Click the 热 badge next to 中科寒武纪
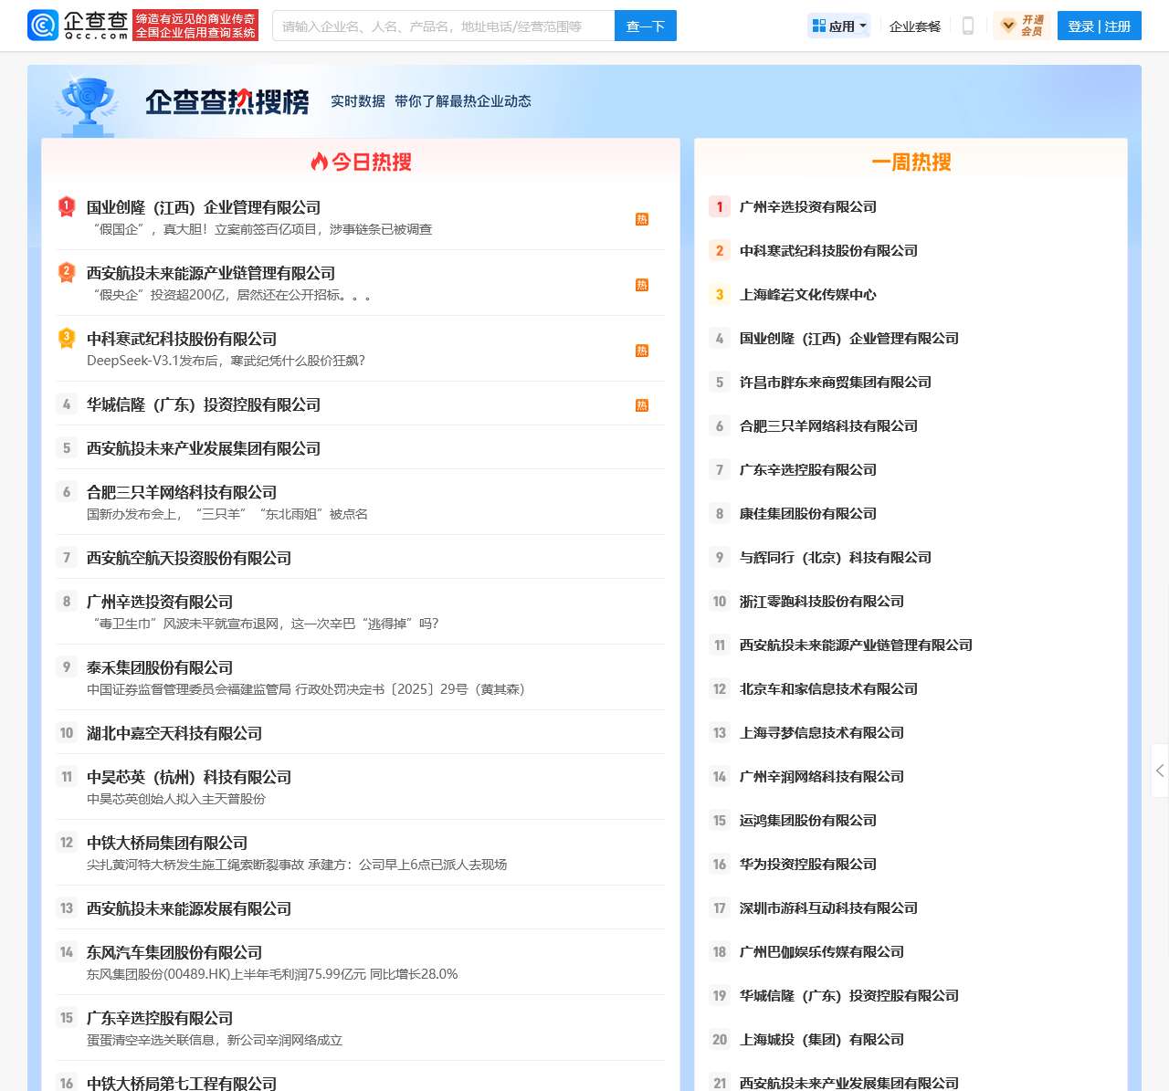The width and height of the screenshot is (1169, 1091). click(x=642, y=350)
